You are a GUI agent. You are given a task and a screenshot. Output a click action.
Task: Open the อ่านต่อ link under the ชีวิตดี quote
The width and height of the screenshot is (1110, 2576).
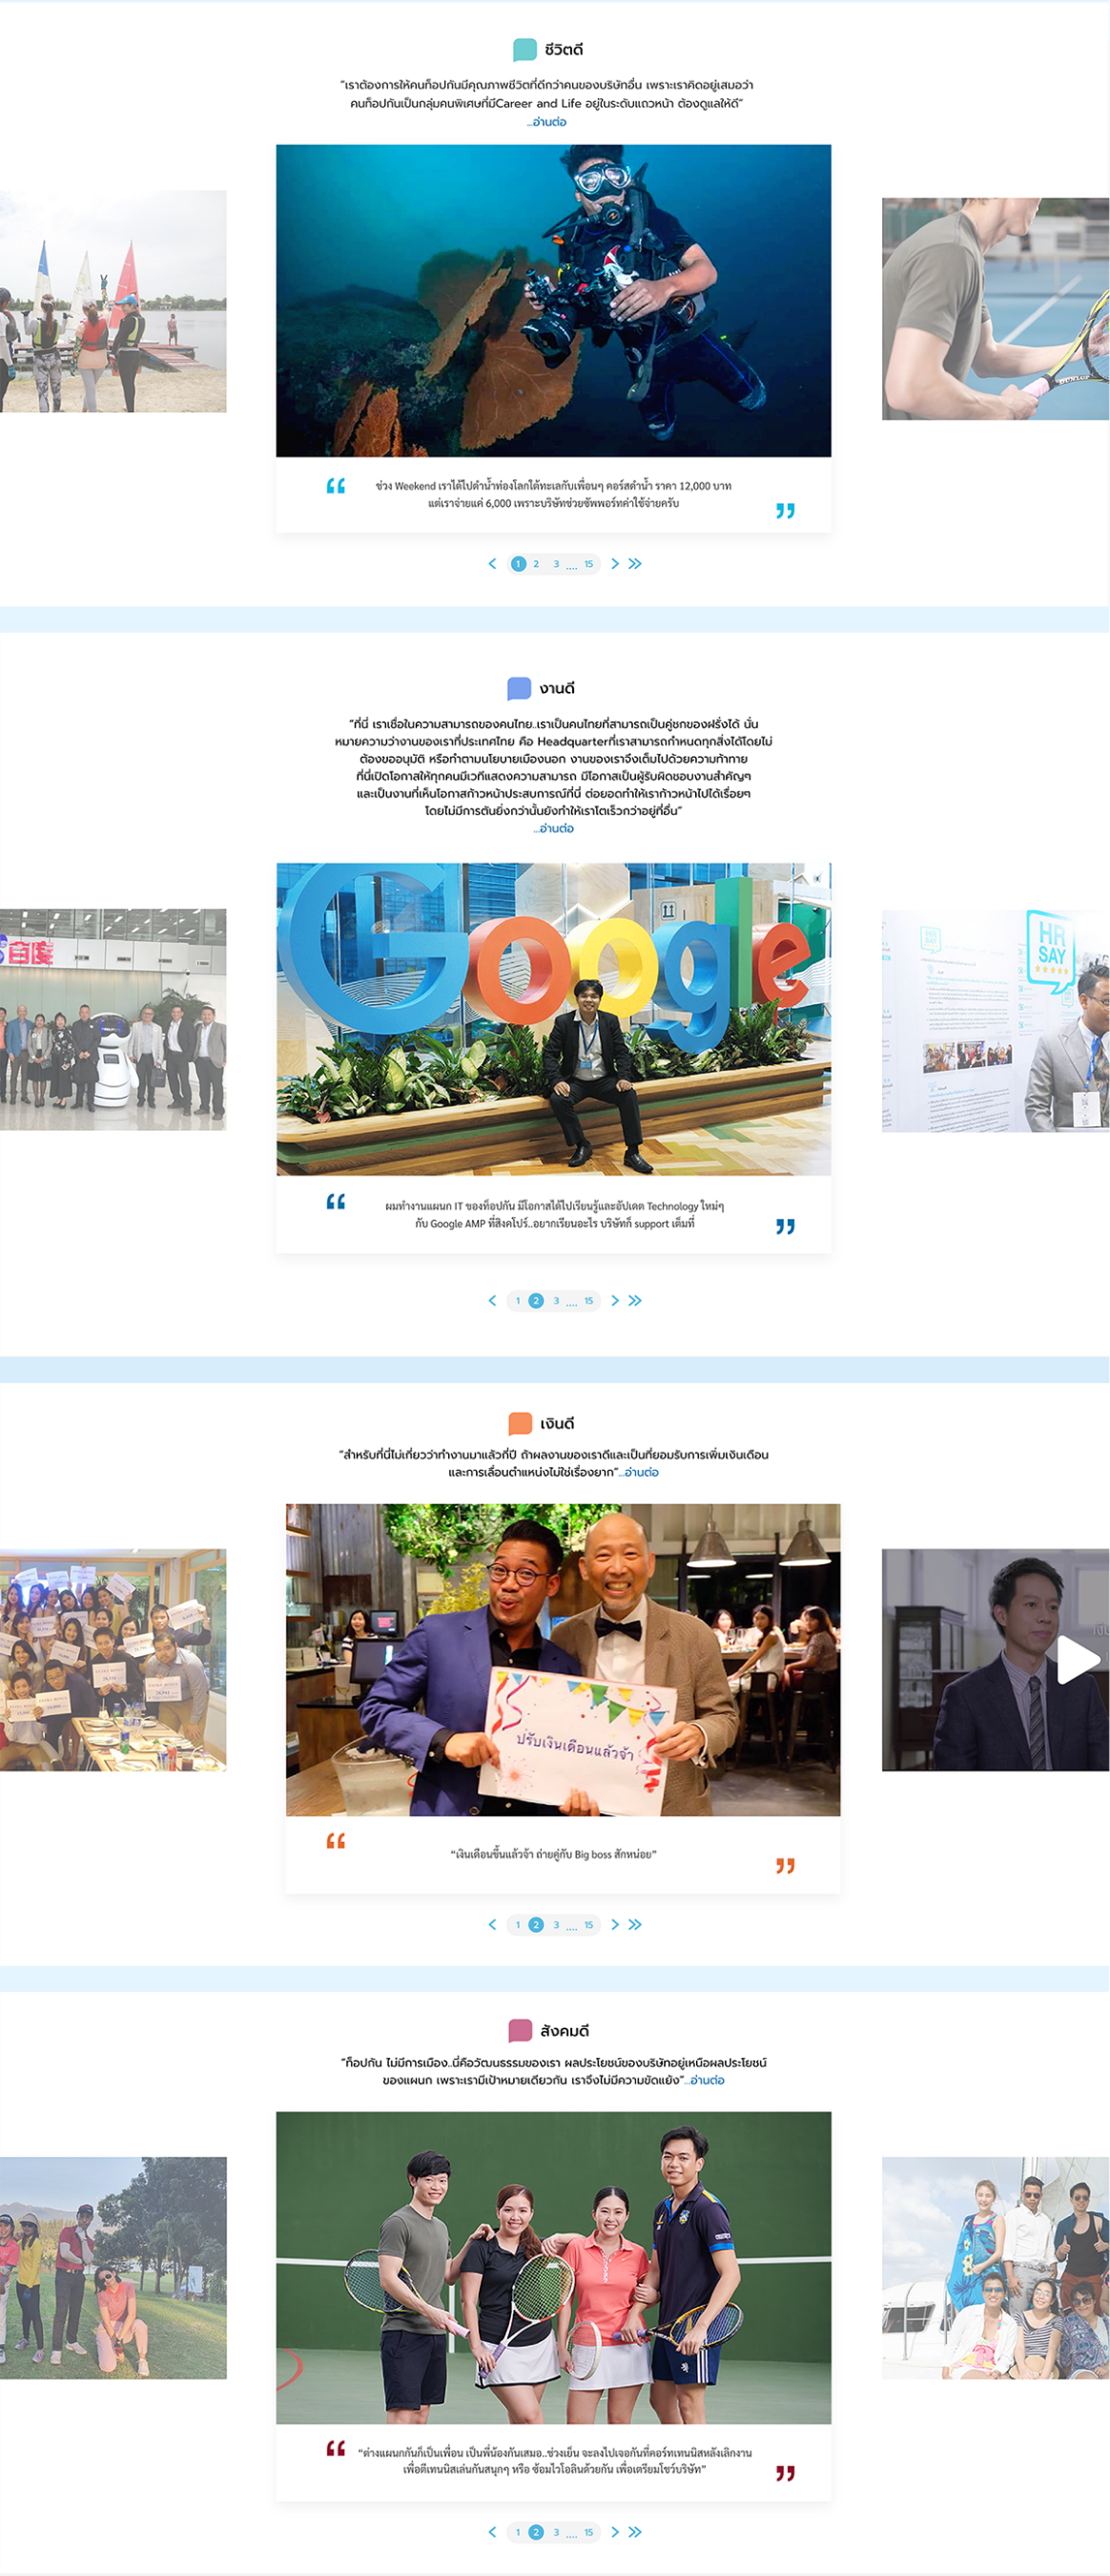coord(548,122)
